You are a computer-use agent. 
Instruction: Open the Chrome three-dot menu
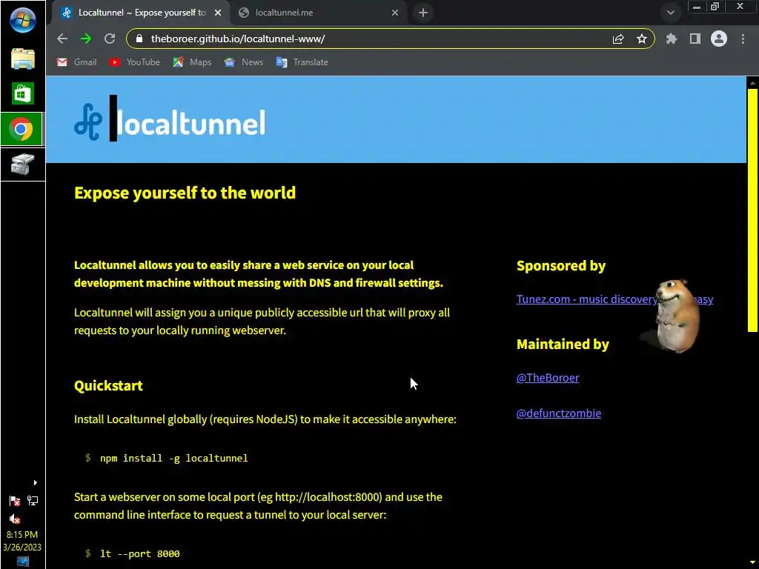[x=743, y=39]
